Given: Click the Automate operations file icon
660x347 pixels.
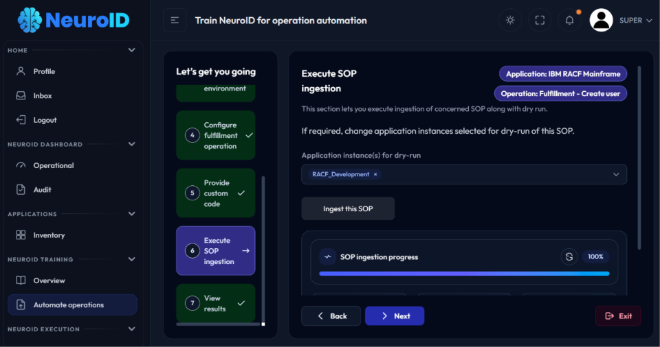Looking at the screenshot, I should 21,304.
